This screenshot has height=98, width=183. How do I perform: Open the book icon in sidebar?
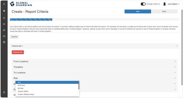(x=4, y=36)
